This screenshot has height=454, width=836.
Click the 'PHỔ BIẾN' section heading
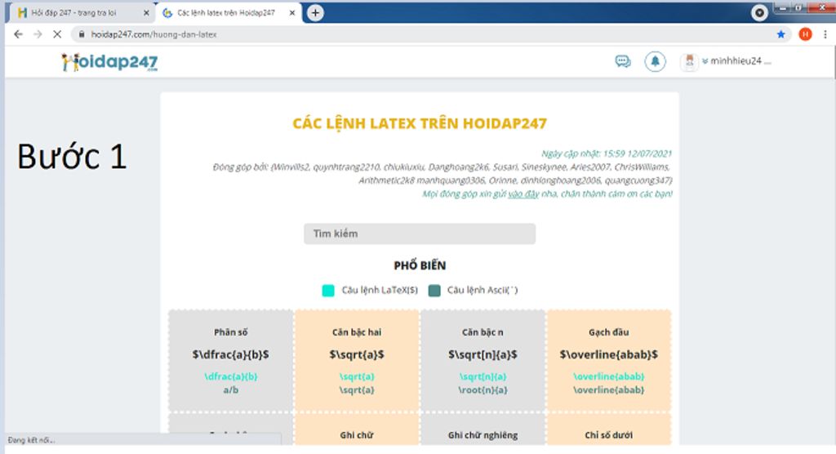[x=420, y=265]
